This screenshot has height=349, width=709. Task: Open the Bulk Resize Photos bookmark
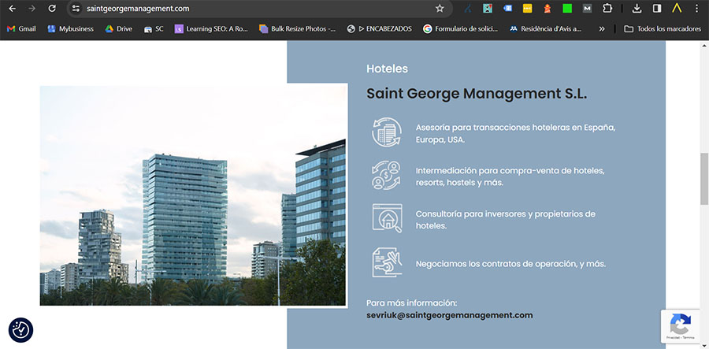[x=298, y=28]
